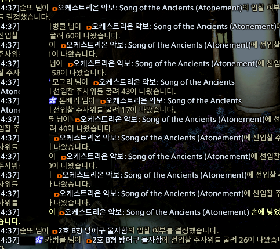Click the flower icon before bottom 카벙클
This screenshot has width=280, height=249.
39,240
